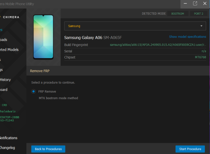Click the Chimera logo text
Screen dimensions: 210x154
pos(11,17)
